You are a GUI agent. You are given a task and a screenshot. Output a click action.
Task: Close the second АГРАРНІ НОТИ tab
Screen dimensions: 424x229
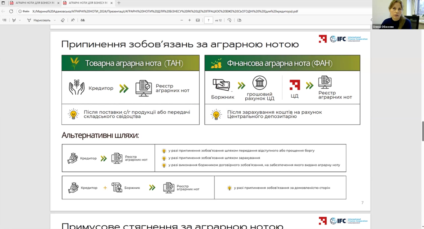pyautogui.click(x=111, y=3)
